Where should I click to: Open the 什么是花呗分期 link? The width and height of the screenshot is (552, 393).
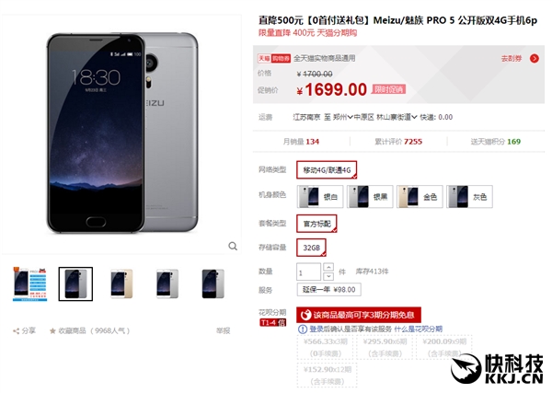click(419, 329)
